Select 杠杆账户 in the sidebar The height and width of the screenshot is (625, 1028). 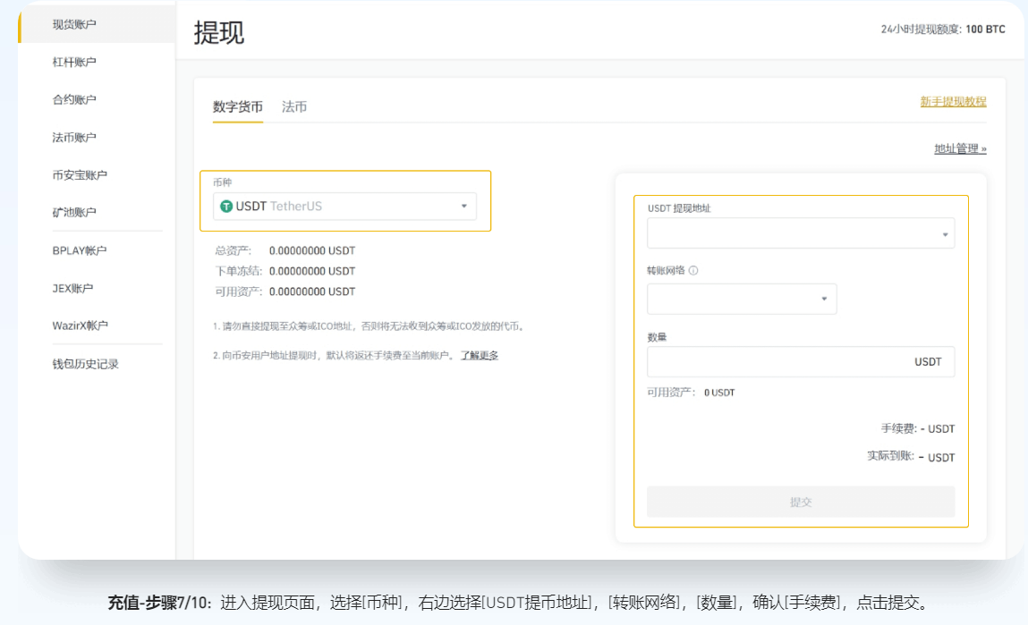pyautogui.click(x=74, y=62)
